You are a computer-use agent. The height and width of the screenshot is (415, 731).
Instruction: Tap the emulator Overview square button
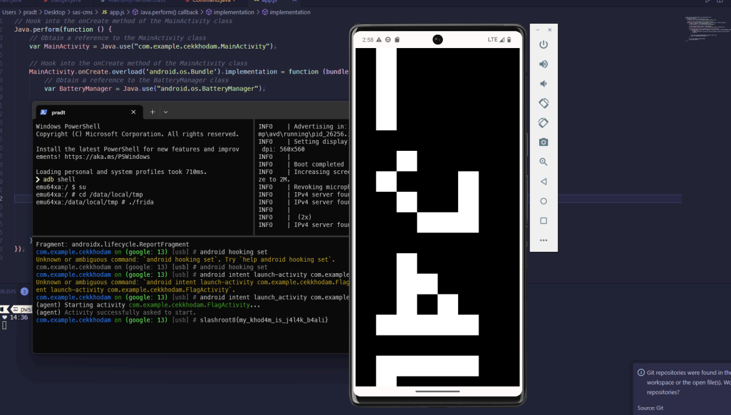[543, 220]
